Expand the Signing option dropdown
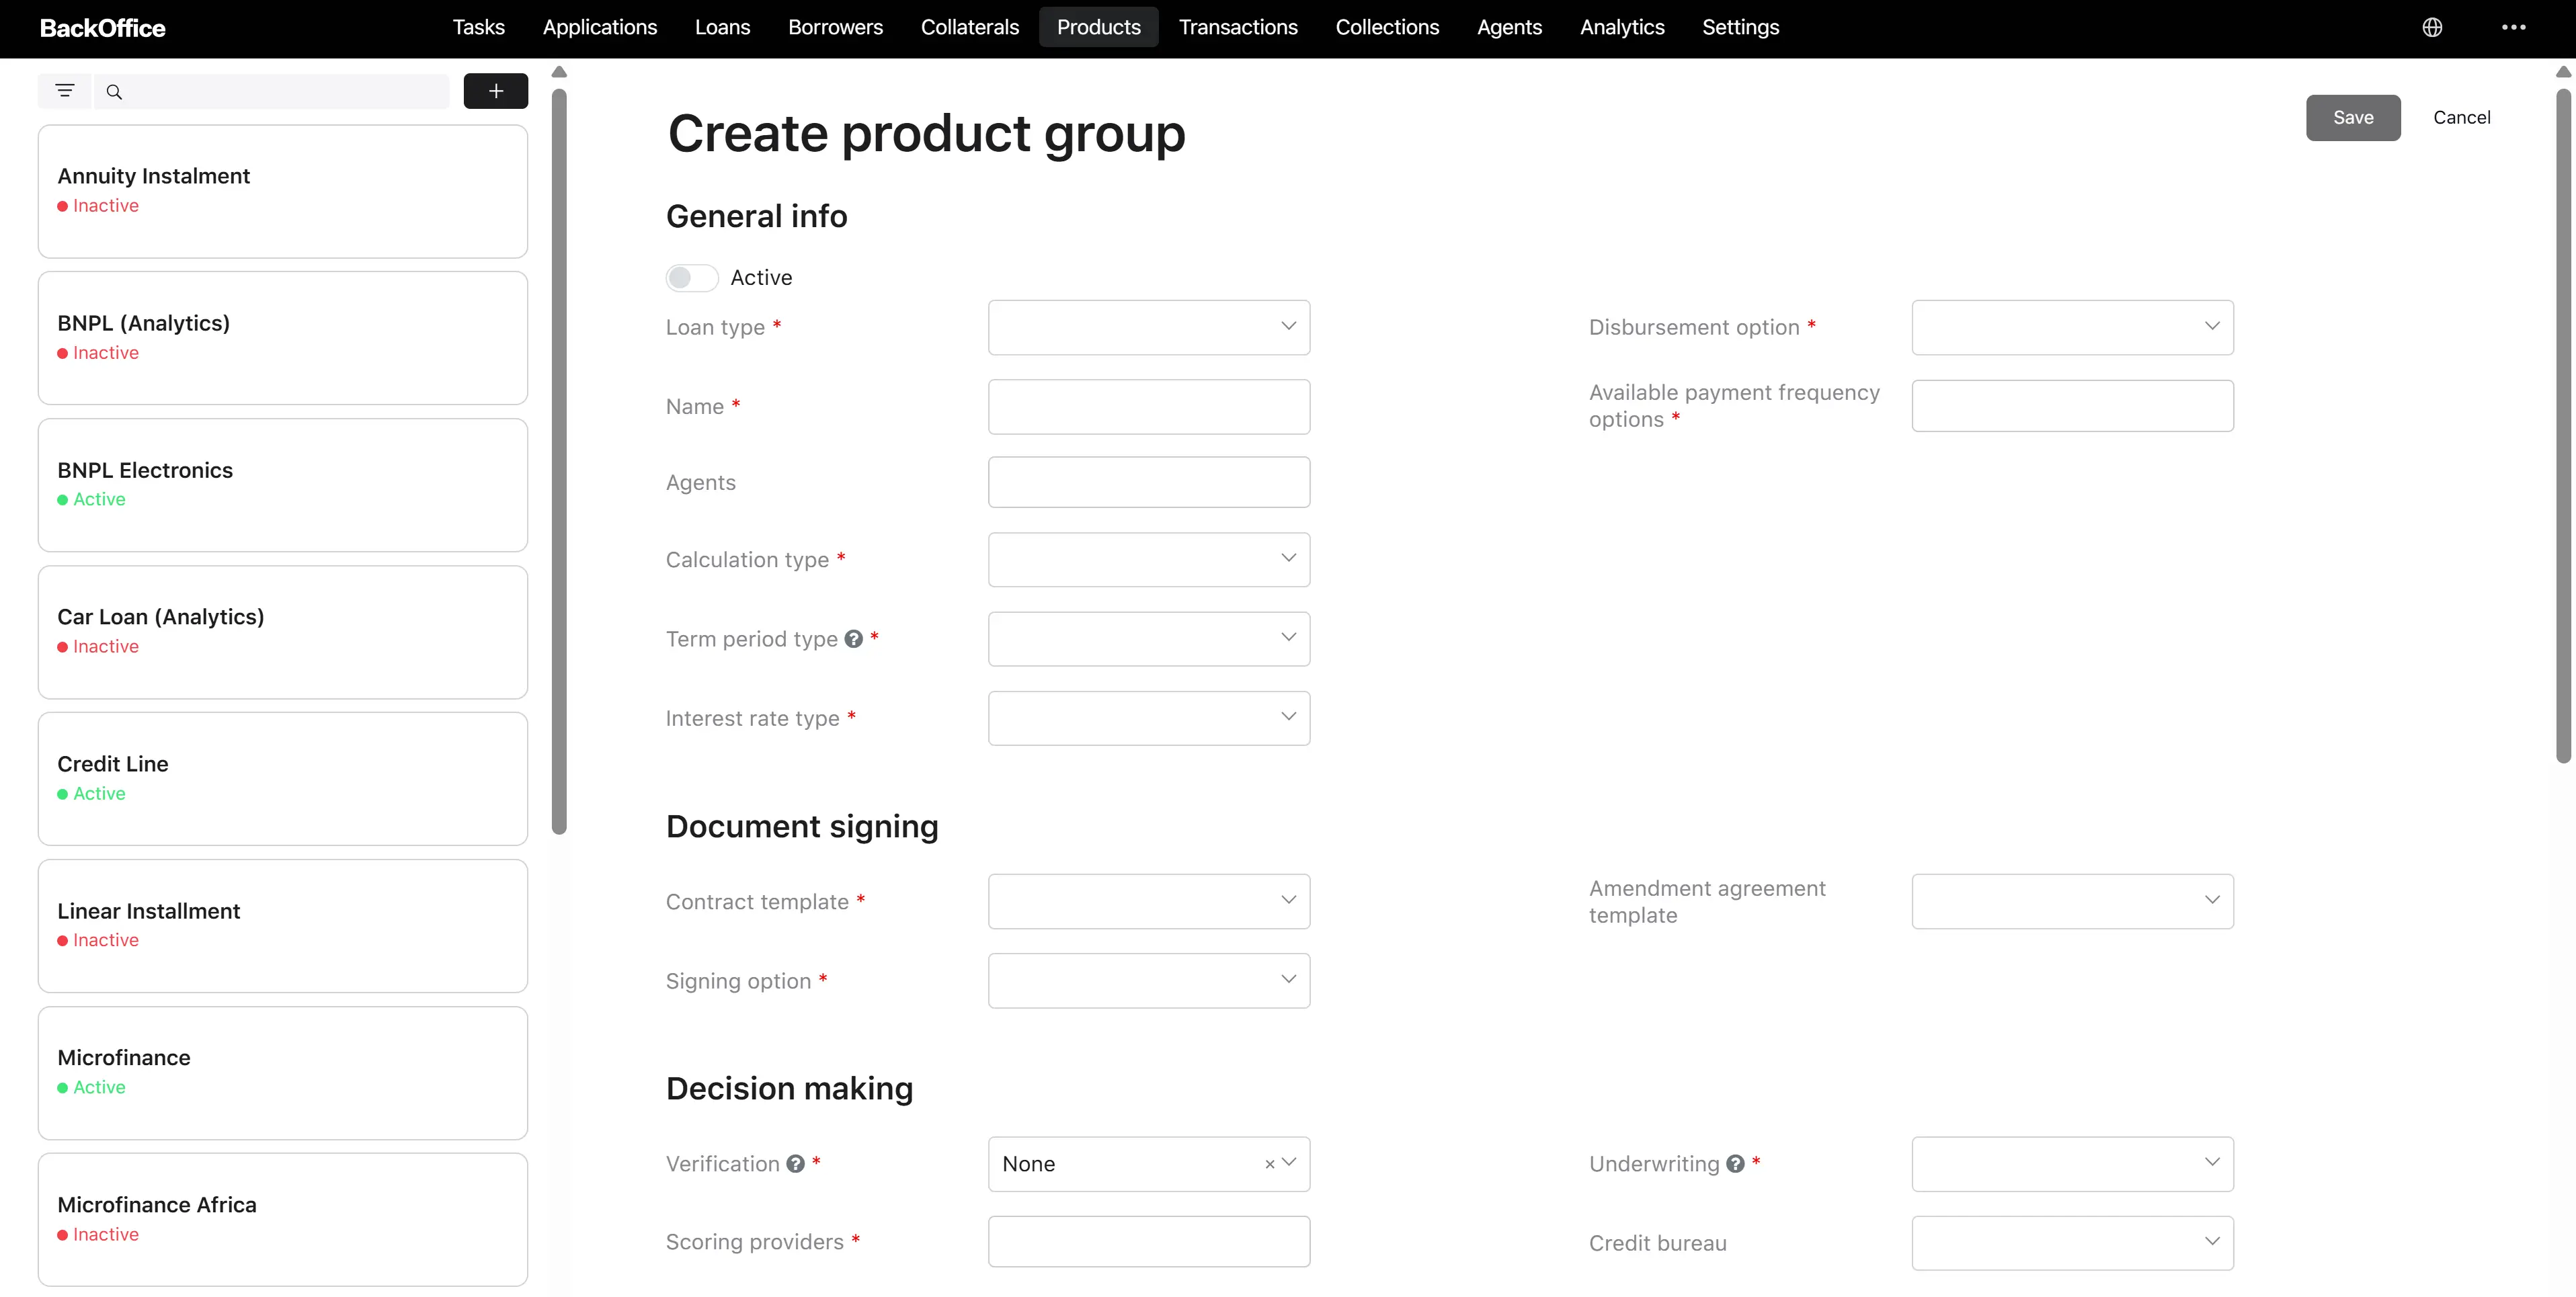 (1149, 981)
